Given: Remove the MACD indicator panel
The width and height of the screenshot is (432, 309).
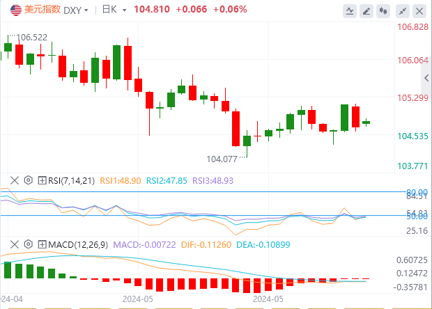Looking at the screenshot, I should click(14, 244).
